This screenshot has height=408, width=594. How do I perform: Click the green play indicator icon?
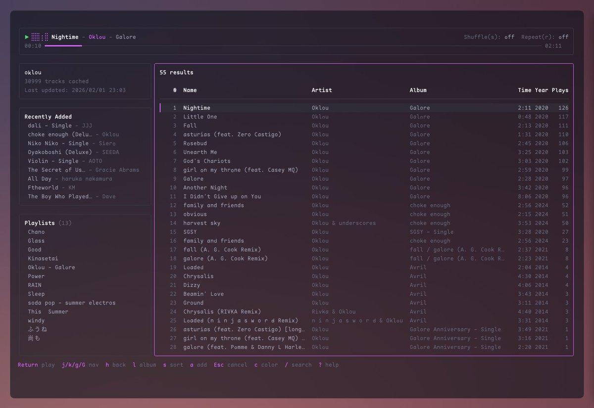pos(27,37)
